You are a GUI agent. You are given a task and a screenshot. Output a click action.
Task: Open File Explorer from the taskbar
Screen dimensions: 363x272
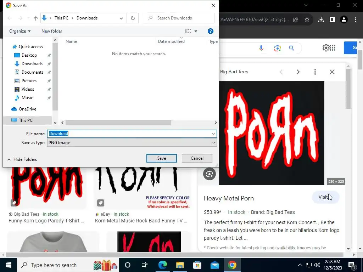[180, 265]
